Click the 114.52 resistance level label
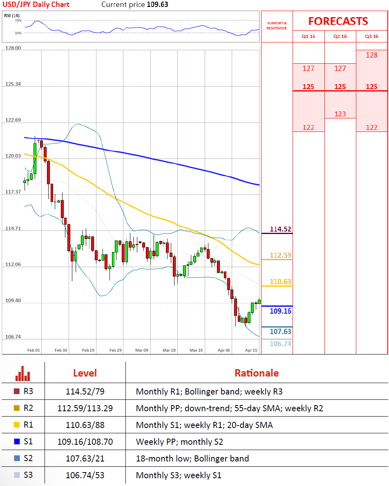Viewport: 389px width, 486px height. pyautogui.click(x=280, y=230)
